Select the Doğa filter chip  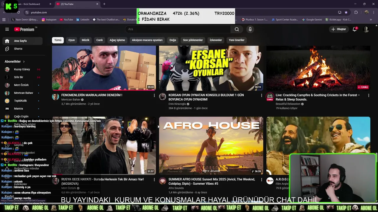(x=173, y=40)
